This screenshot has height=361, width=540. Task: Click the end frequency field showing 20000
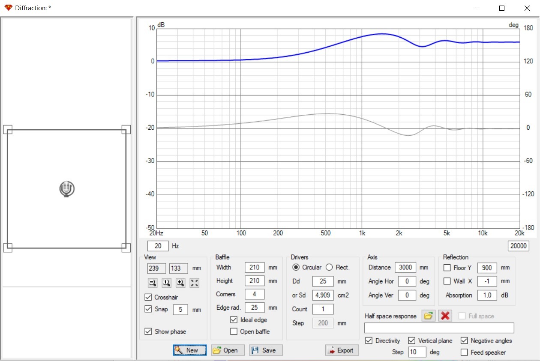[518, 246]
